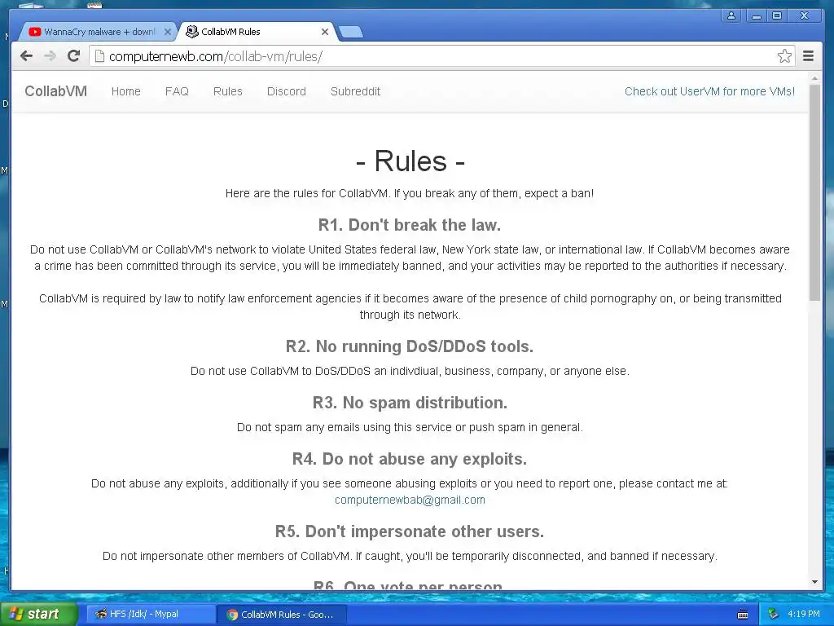The image size is (834, 626).
Task: Click the page scrollbar thumb
Action: pos(814,192)
